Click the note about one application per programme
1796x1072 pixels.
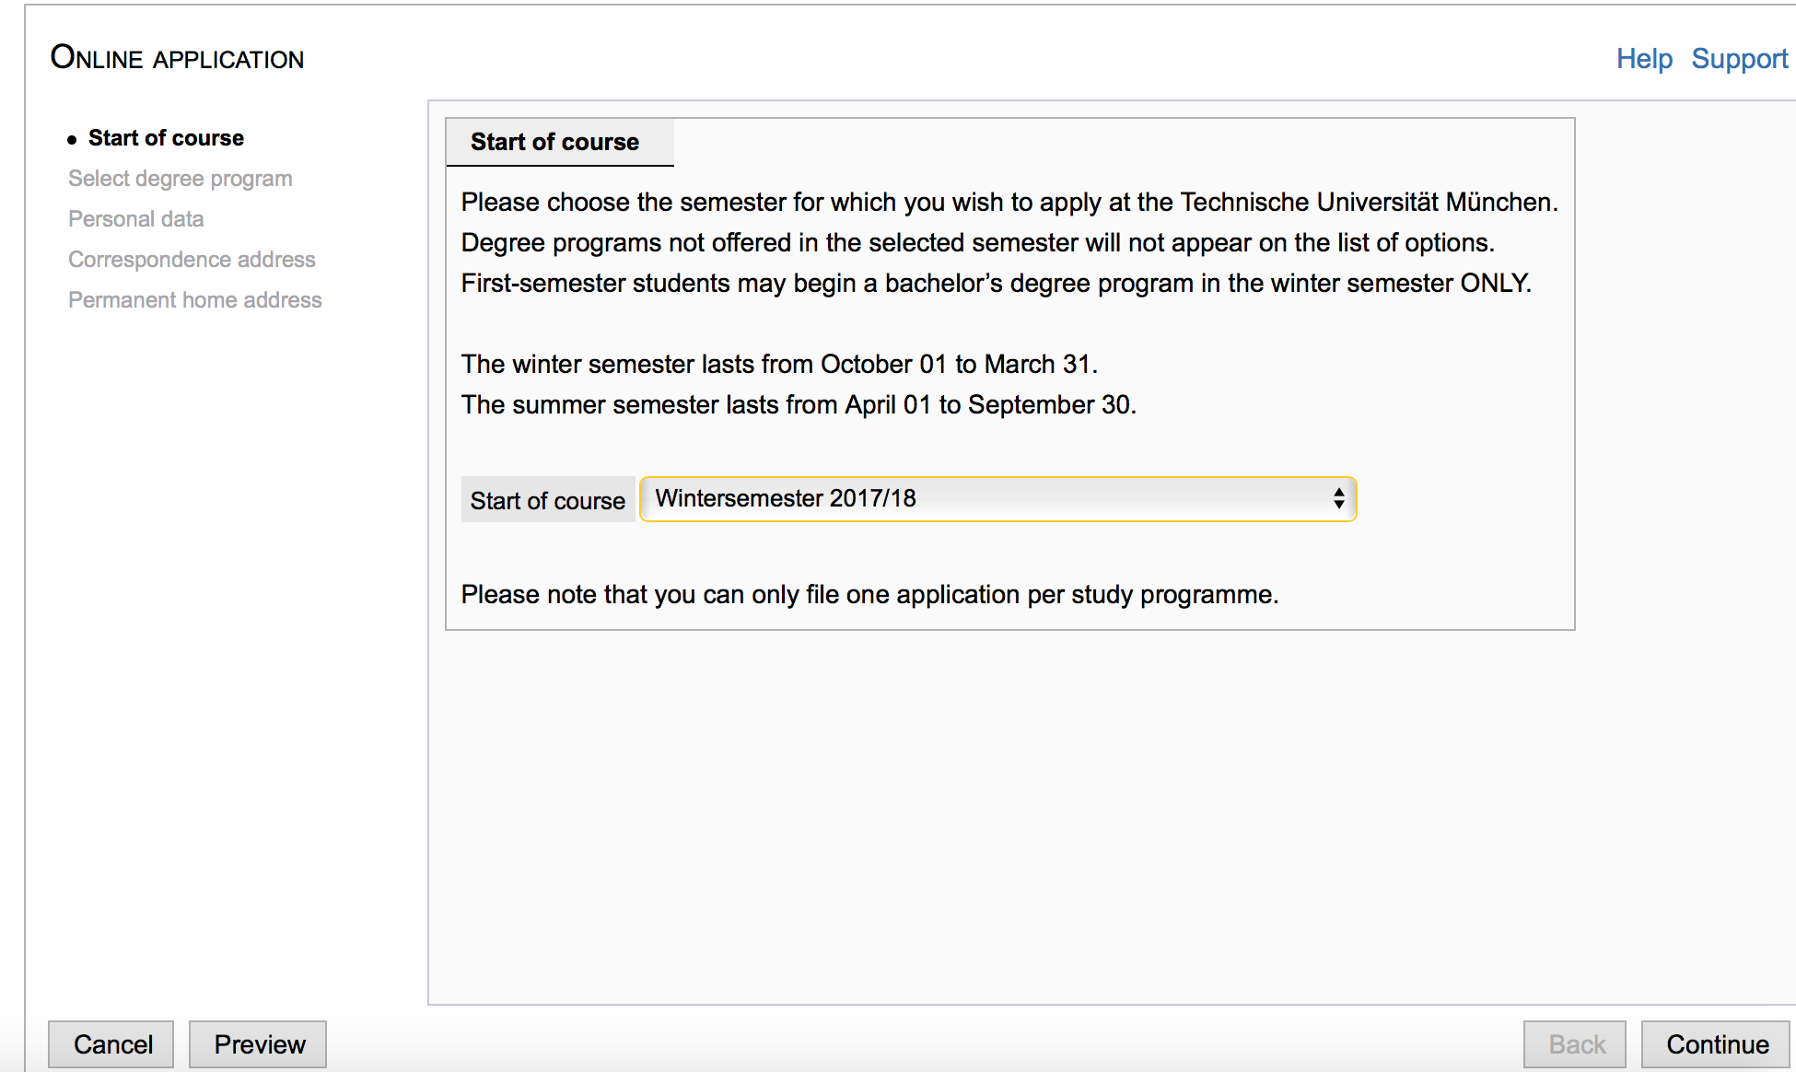tap(869, 595)
